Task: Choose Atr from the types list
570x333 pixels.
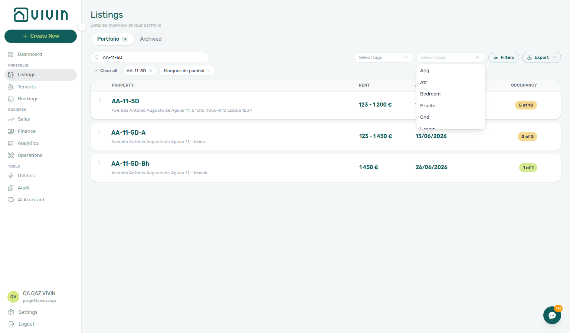Action: click(451, 83)
